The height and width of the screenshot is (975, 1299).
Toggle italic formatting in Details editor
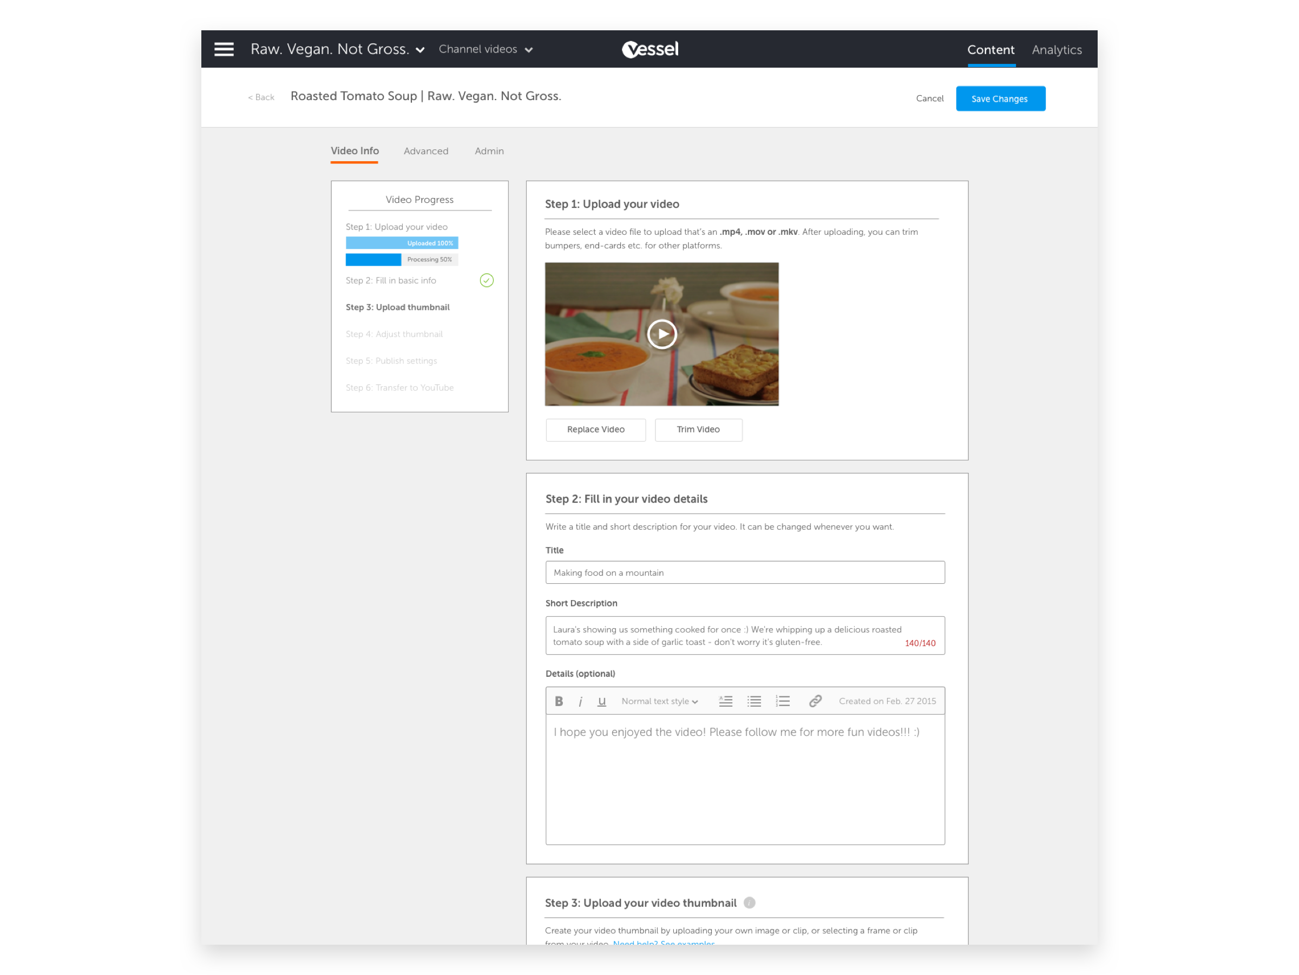(x=580, y=701)
